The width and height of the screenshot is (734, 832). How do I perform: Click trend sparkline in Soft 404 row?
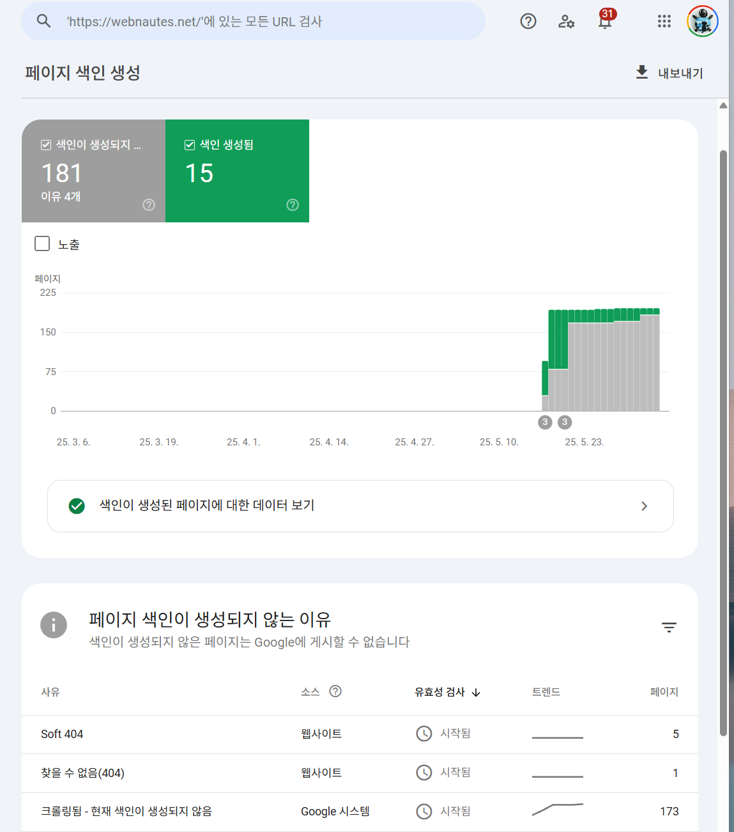[558, 737]
